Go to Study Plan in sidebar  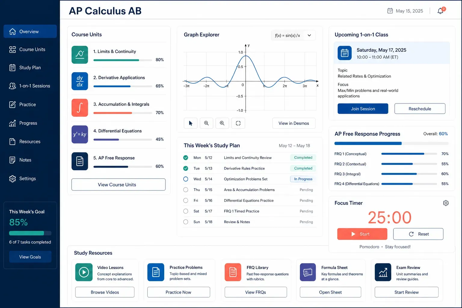30,68
